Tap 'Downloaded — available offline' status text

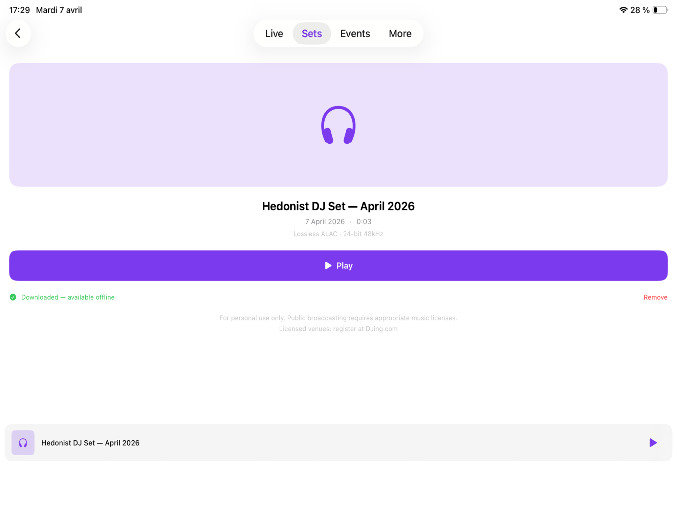(x=68, y=297)
